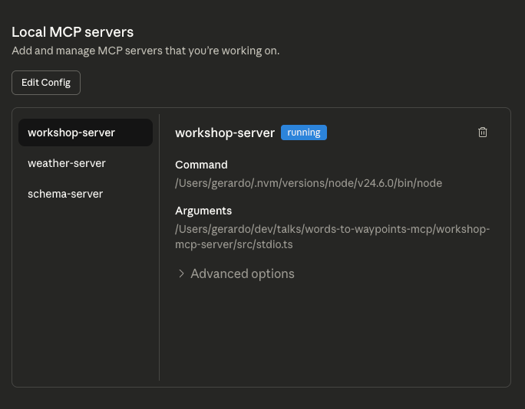Click the Arguments label
The image size is (525, 409).
203,211
